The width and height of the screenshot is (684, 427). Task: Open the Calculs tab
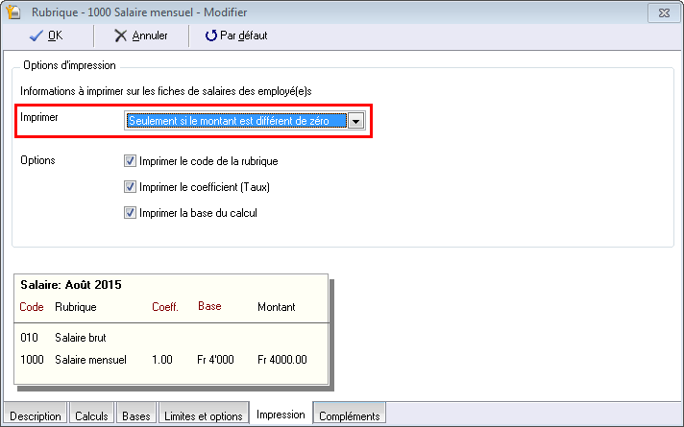[x=91, y=415]
